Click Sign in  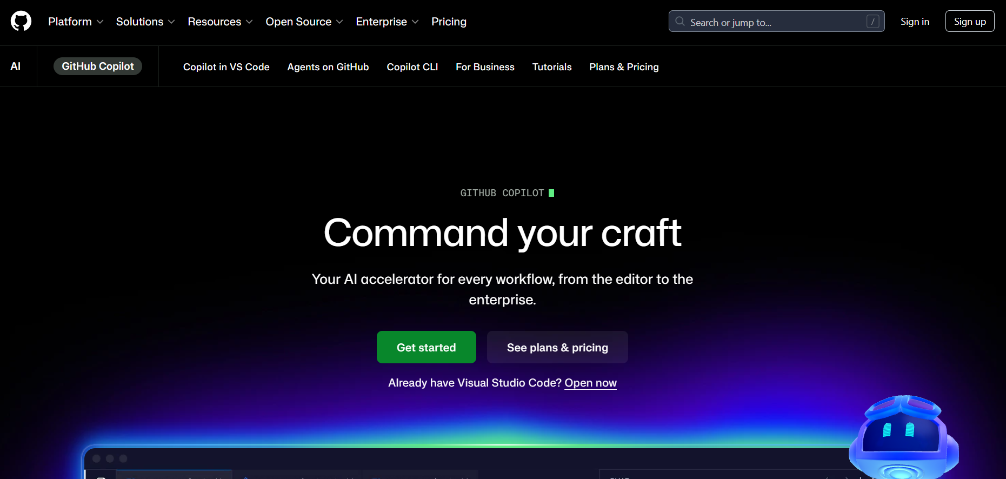[x=915, y=22]
